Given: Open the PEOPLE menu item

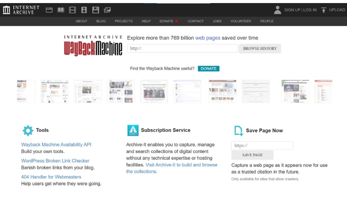Looking at the screenshot, I should coord(267,21).
